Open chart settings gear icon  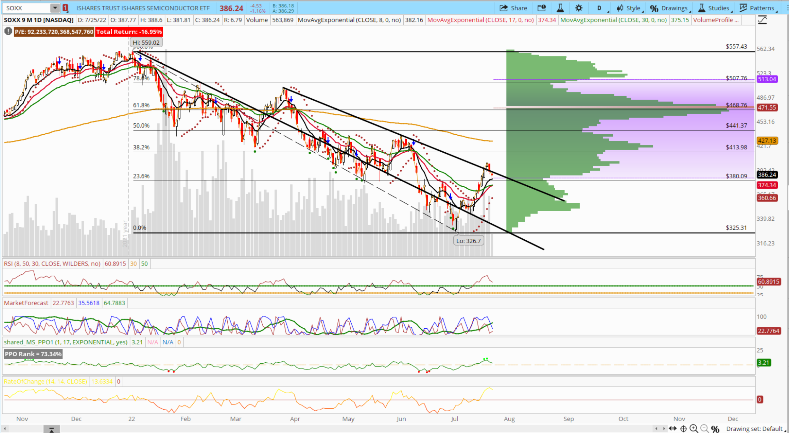[578, 8]
